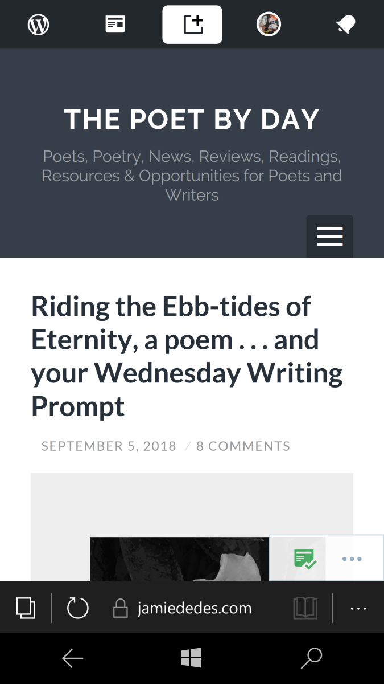Toggle the browser reading view icon
Screen dimensions: 384x684
(x=305, y=608)
